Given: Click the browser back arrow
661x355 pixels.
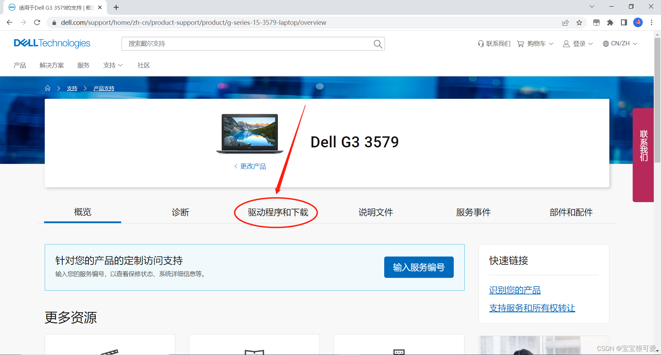Looking at the screenshot, I should pos(10,22).
